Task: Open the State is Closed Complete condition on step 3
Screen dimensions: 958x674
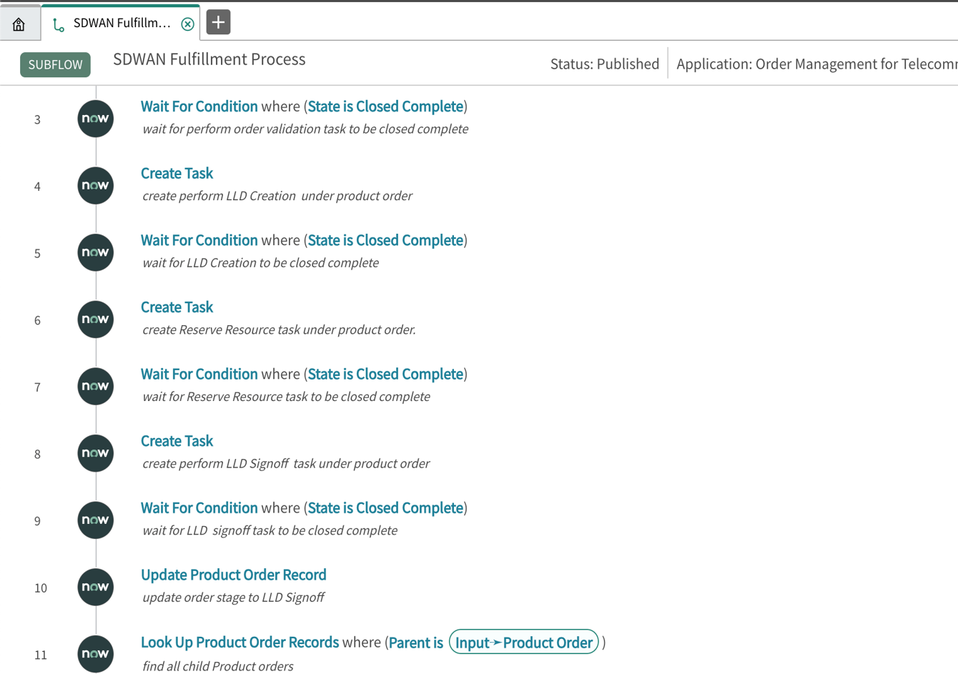Action: click(x=385, y=106)
